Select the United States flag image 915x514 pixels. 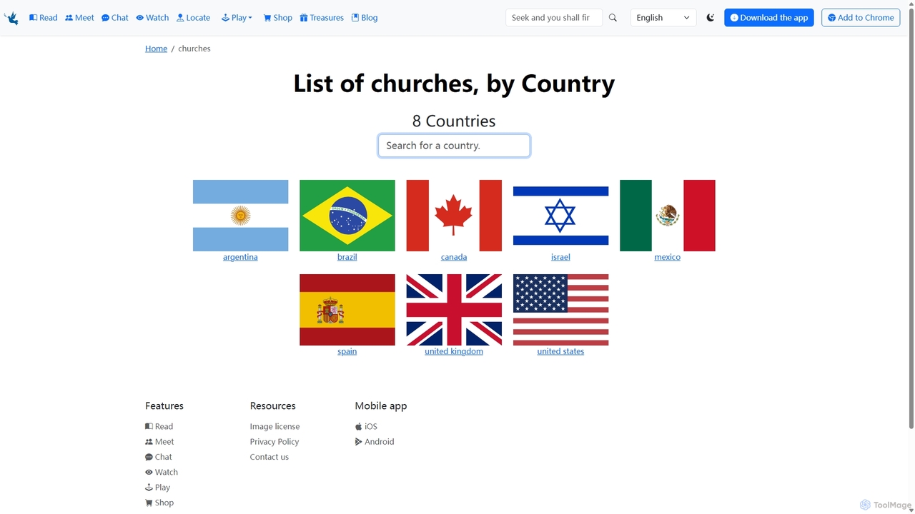[560, 310]
